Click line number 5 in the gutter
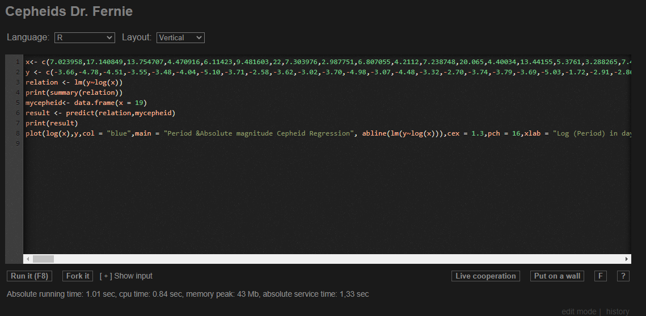The width and height of the screenshot is (646, 316). [x=18, y=103]
